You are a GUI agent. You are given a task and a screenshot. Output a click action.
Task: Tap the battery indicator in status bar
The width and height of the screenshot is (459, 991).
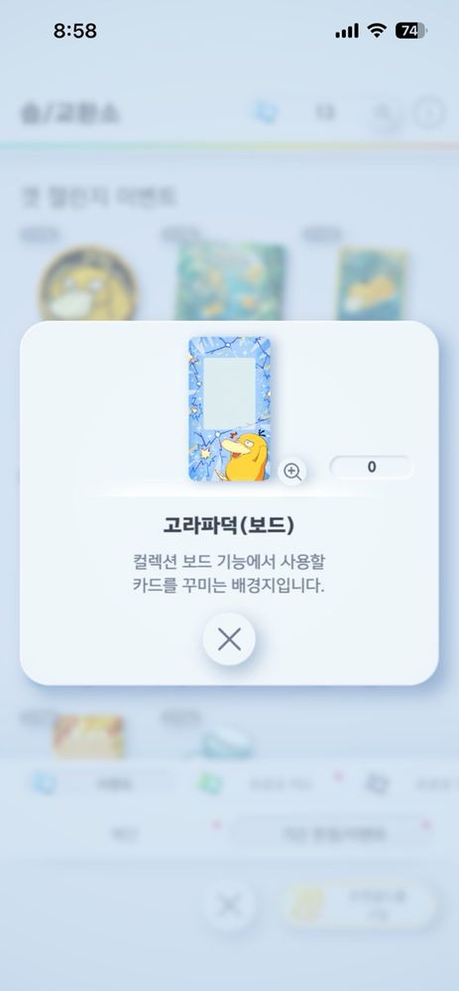[411, 31]
